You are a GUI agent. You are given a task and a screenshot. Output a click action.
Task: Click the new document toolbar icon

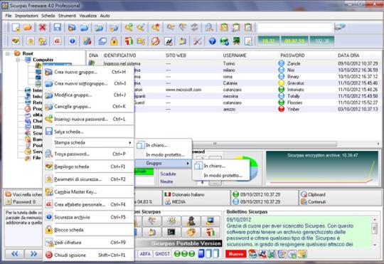pos(16,28)
